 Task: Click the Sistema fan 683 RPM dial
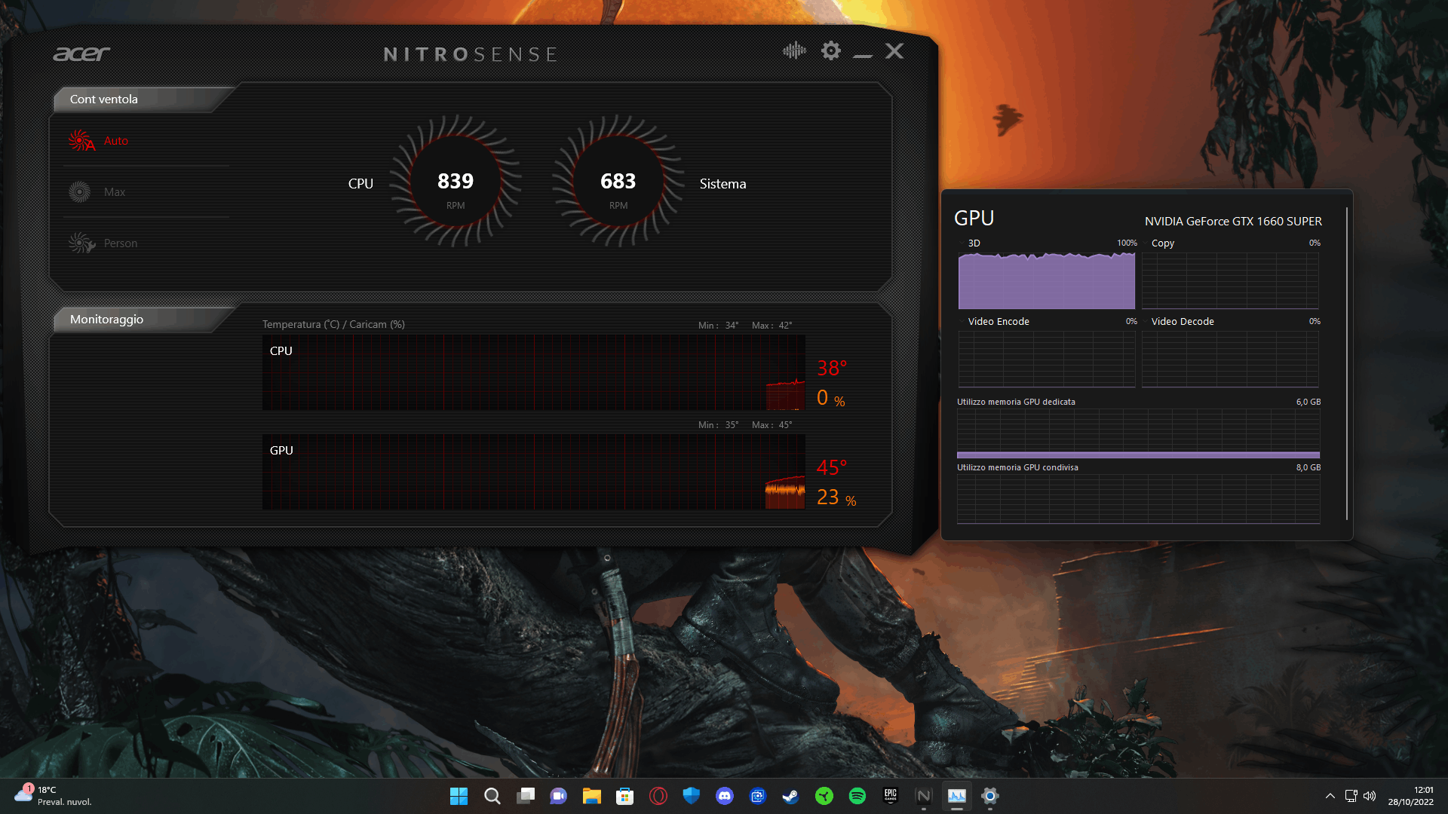(618, 181)
